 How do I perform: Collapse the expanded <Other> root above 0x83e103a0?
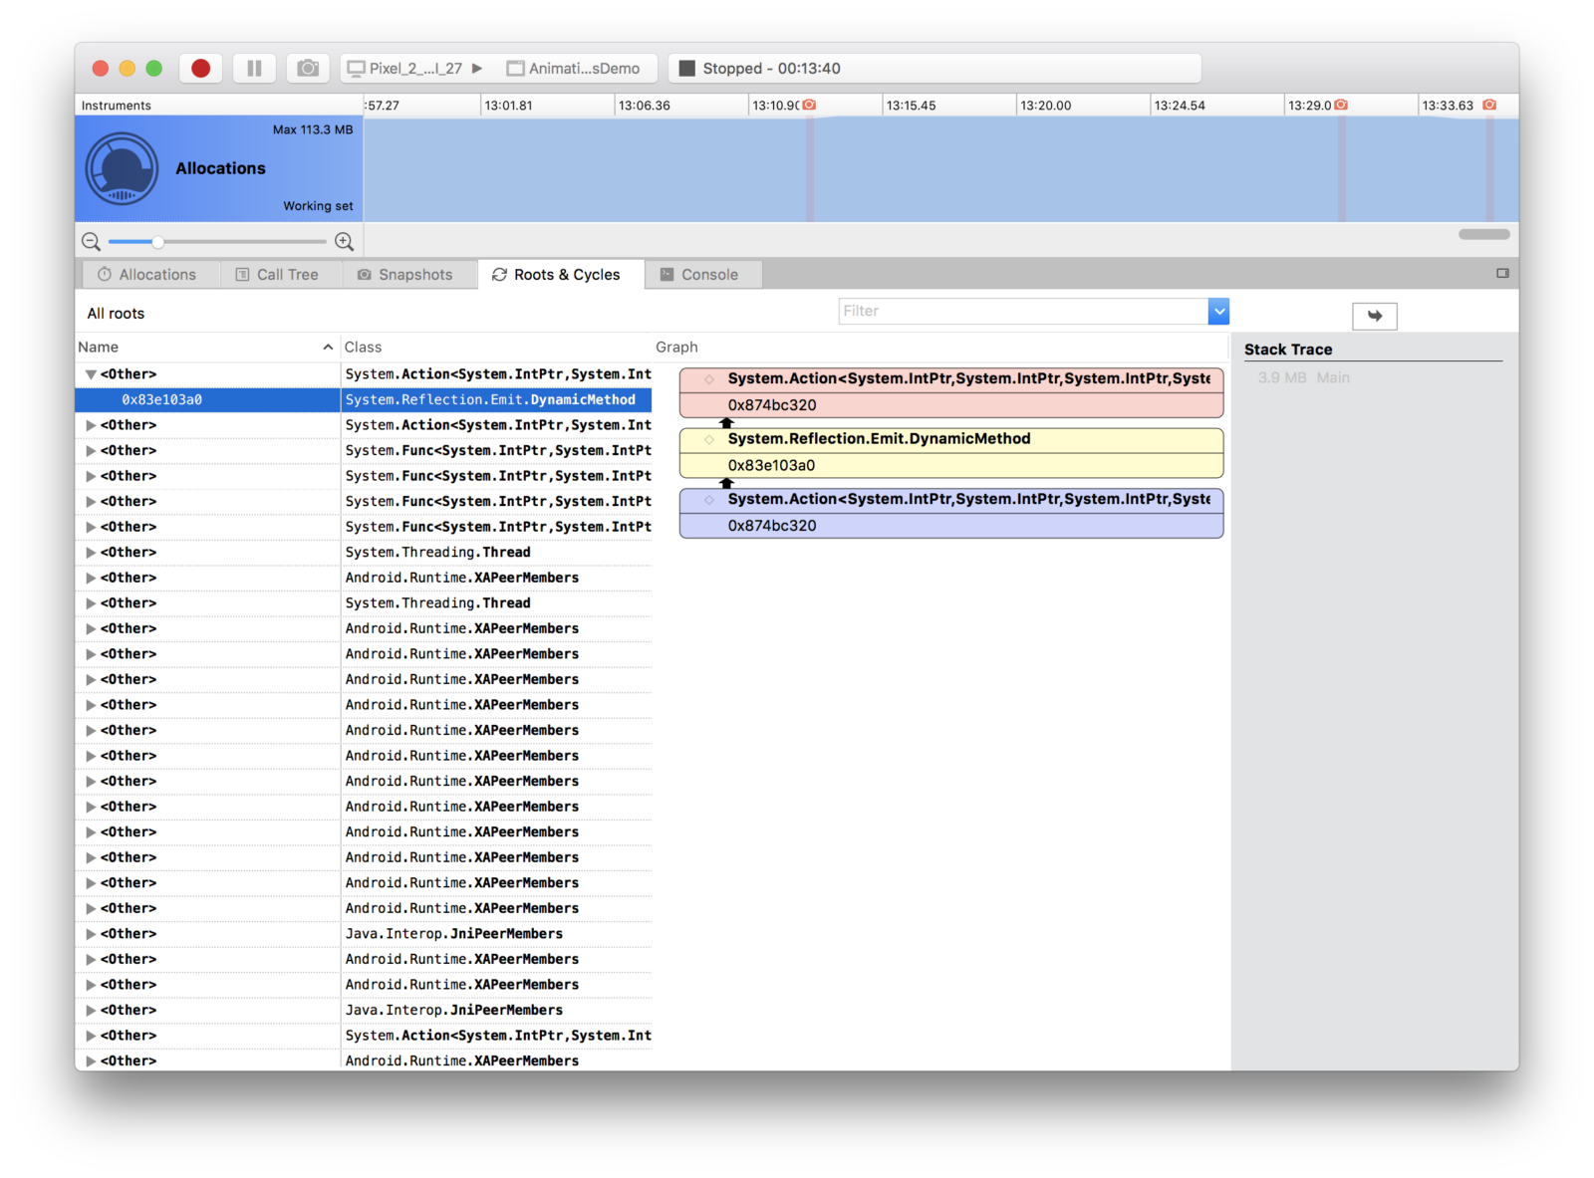91,374
